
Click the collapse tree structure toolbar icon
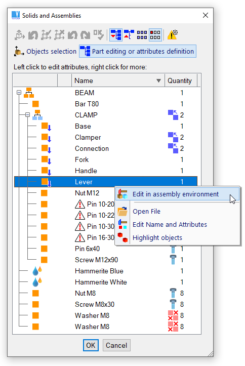pos(129,35)
